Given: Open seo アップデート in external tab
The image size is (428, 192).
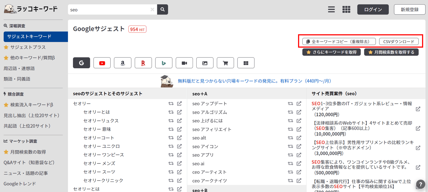Looking at the screenshot, I should point(299,104).
